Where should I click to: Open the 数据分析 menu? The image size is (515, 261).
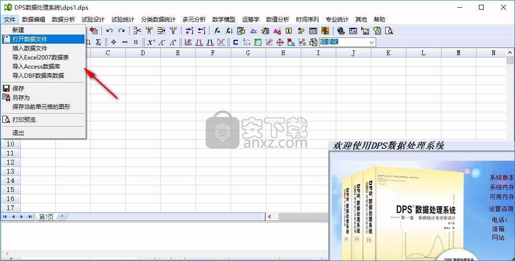63,19
